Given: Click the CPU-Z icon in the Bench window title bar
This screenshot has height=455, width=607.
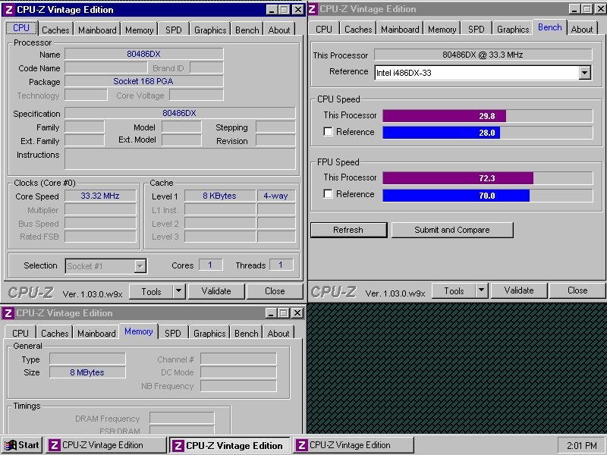Looking at the screenshot, I should (x=313, y=9).
